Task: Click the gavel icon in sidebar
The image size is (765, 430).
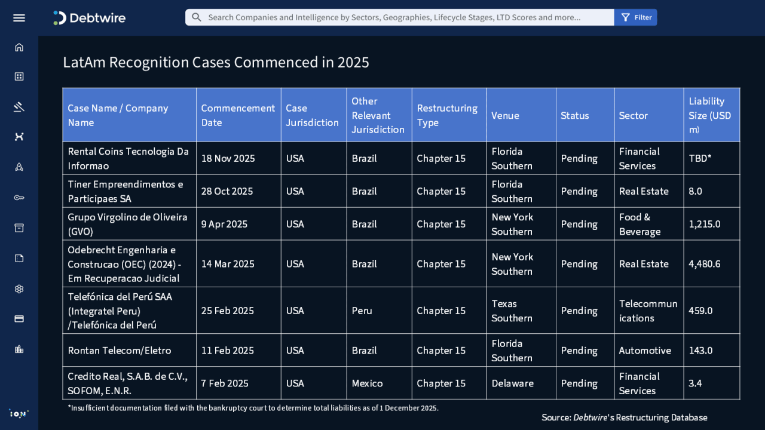Action: pyautogui.click(x=19, y=107)
